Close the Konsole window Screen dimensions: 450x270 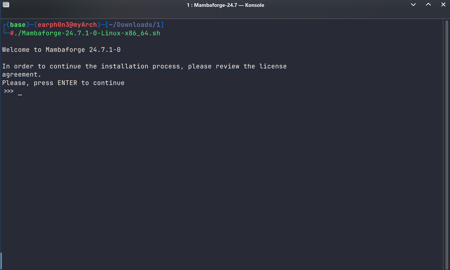point(443,5)
